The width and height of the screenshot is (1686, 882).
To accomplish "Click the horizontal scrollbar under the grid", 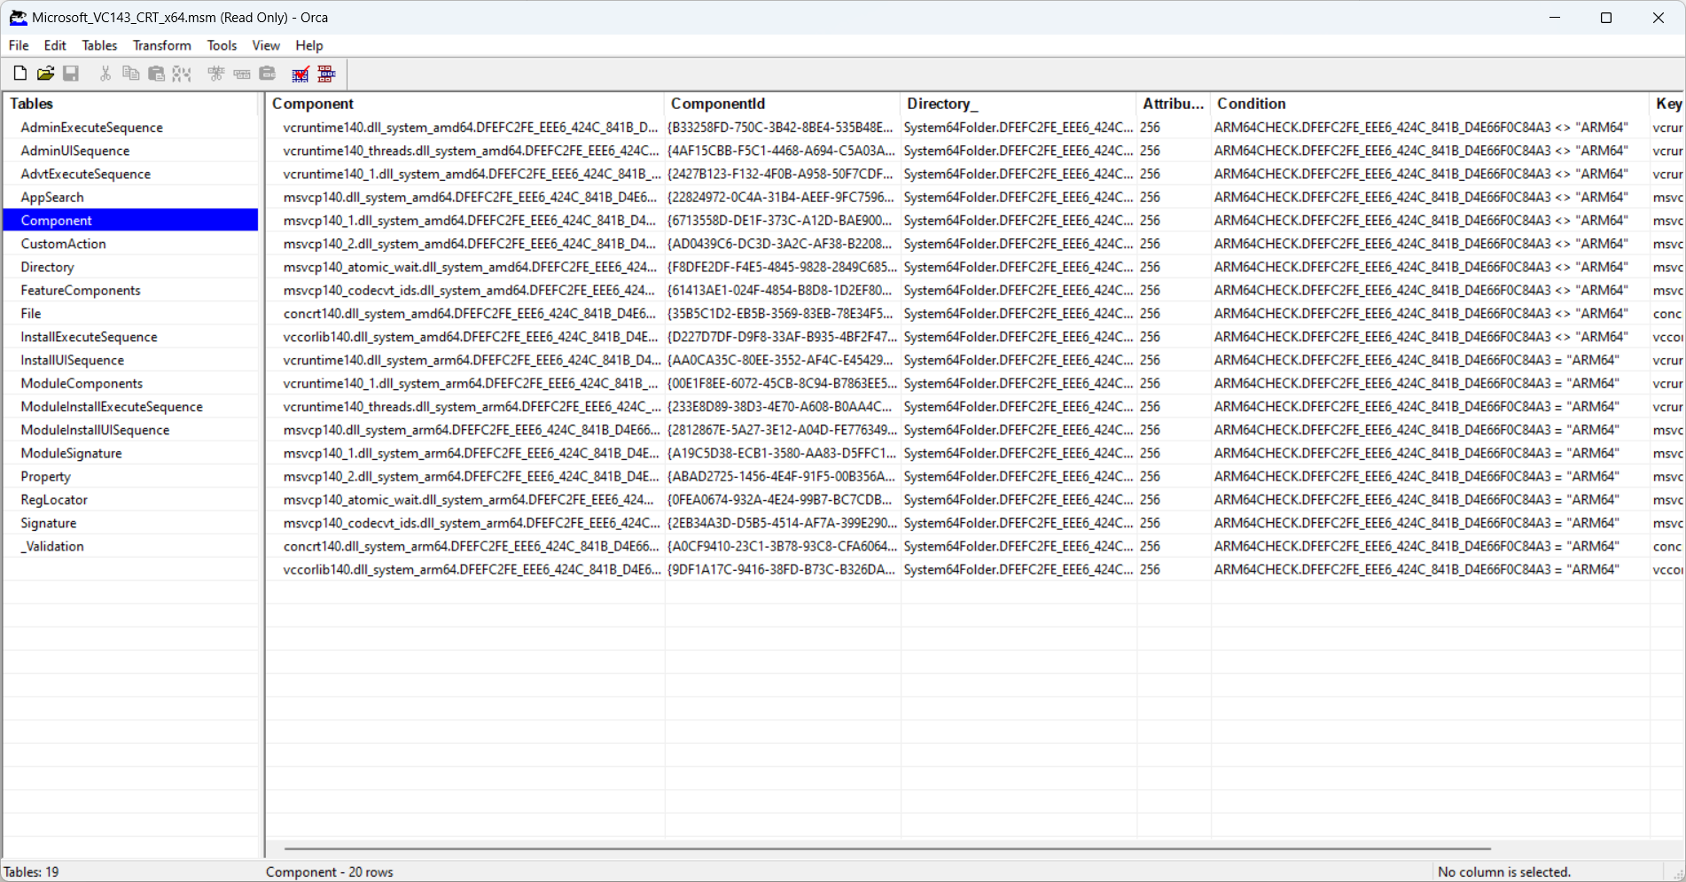I will [886, 848].
